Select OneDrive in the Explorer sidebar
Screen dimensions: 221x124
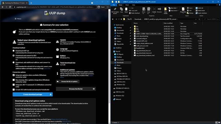118,48
